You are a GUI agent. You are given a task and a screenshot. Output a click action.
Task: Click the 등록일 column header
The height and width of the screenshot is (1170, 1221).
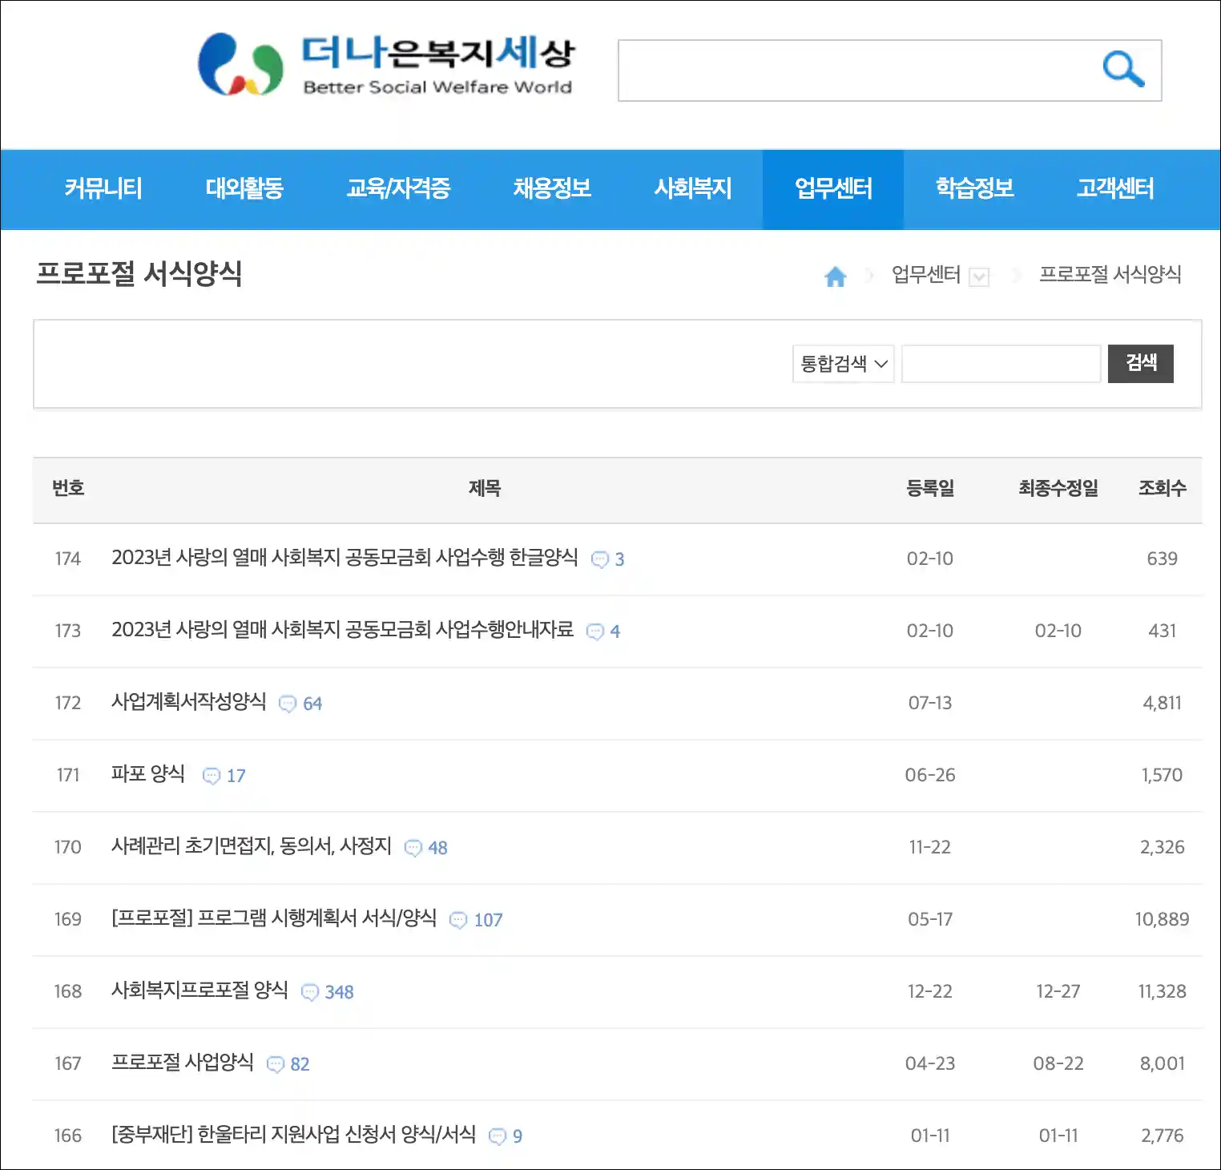click(930, 488)
